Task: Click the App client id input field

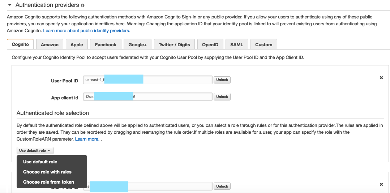Action: click(x=173, y=97)
